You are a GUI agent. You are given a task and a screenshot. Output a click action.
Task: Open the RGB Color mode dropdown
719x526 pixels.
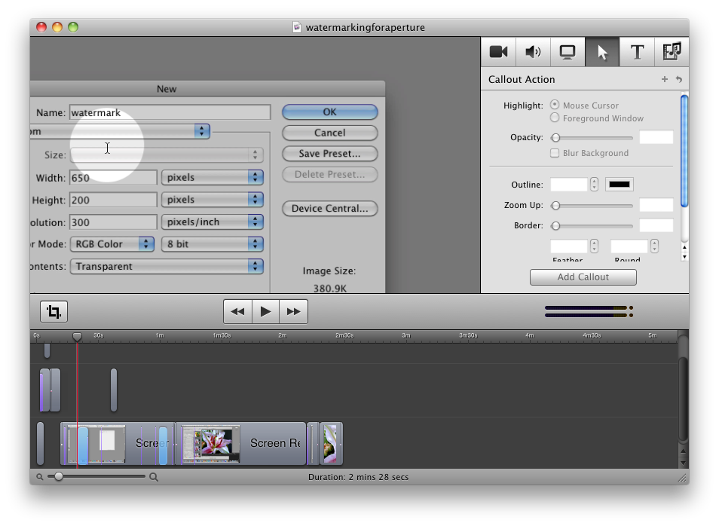pos(112,244)
